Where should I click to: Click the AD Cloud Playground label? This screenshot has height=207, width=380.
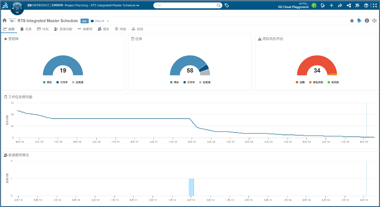point(293,7)
